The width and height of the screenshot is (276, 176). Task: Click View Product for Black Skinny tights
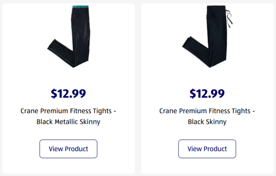(x=207, y=149)
